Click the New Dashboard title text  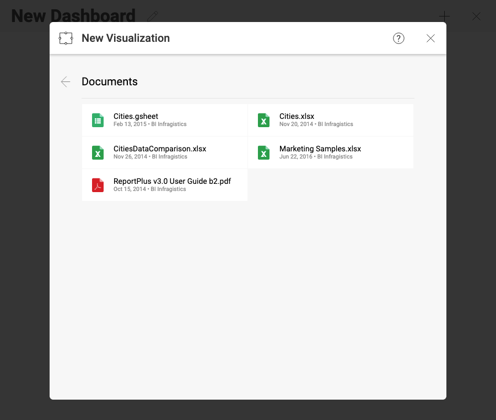(73, 16)
